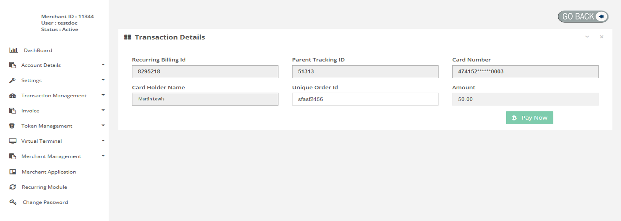
Task: Collapse the Transaction Details panel chevron
Action: pos(587,37)
